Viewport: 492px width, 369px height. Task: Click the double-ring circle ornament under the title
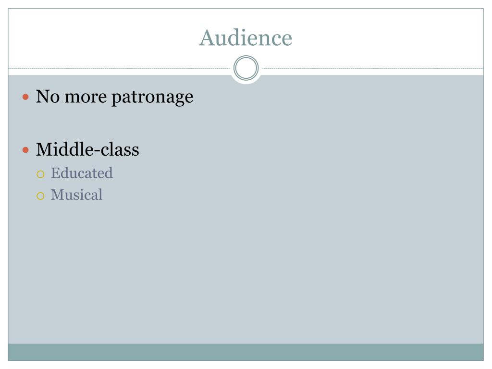pos(246,68)
